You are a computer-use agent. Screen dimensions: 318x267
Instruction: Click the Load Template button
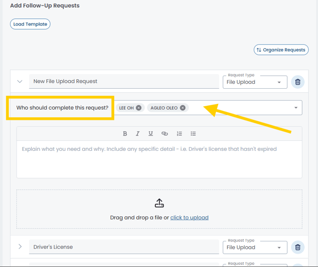30,24
